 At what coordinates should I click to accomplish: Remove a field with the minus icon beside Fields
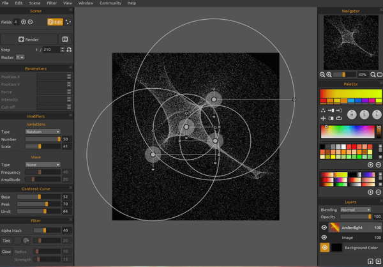30,22
